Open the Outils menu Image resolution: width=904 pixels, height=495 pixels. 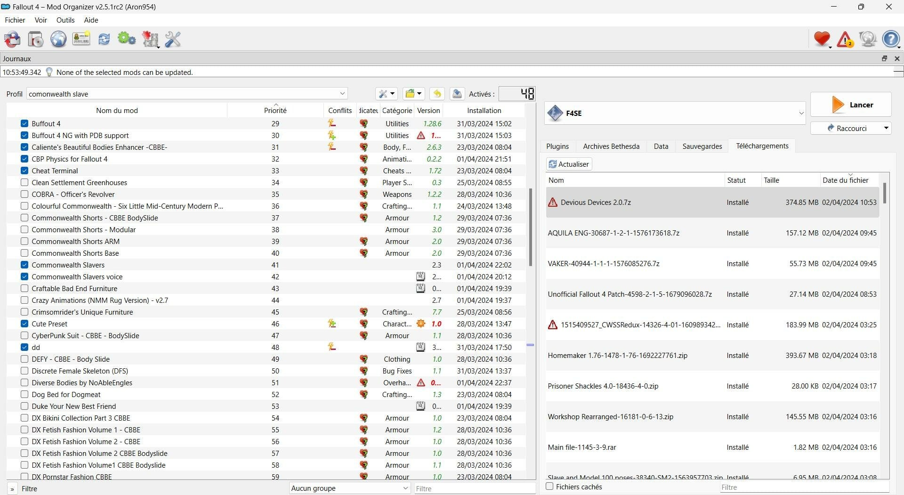pyautogui.click(x=65, y=20)
